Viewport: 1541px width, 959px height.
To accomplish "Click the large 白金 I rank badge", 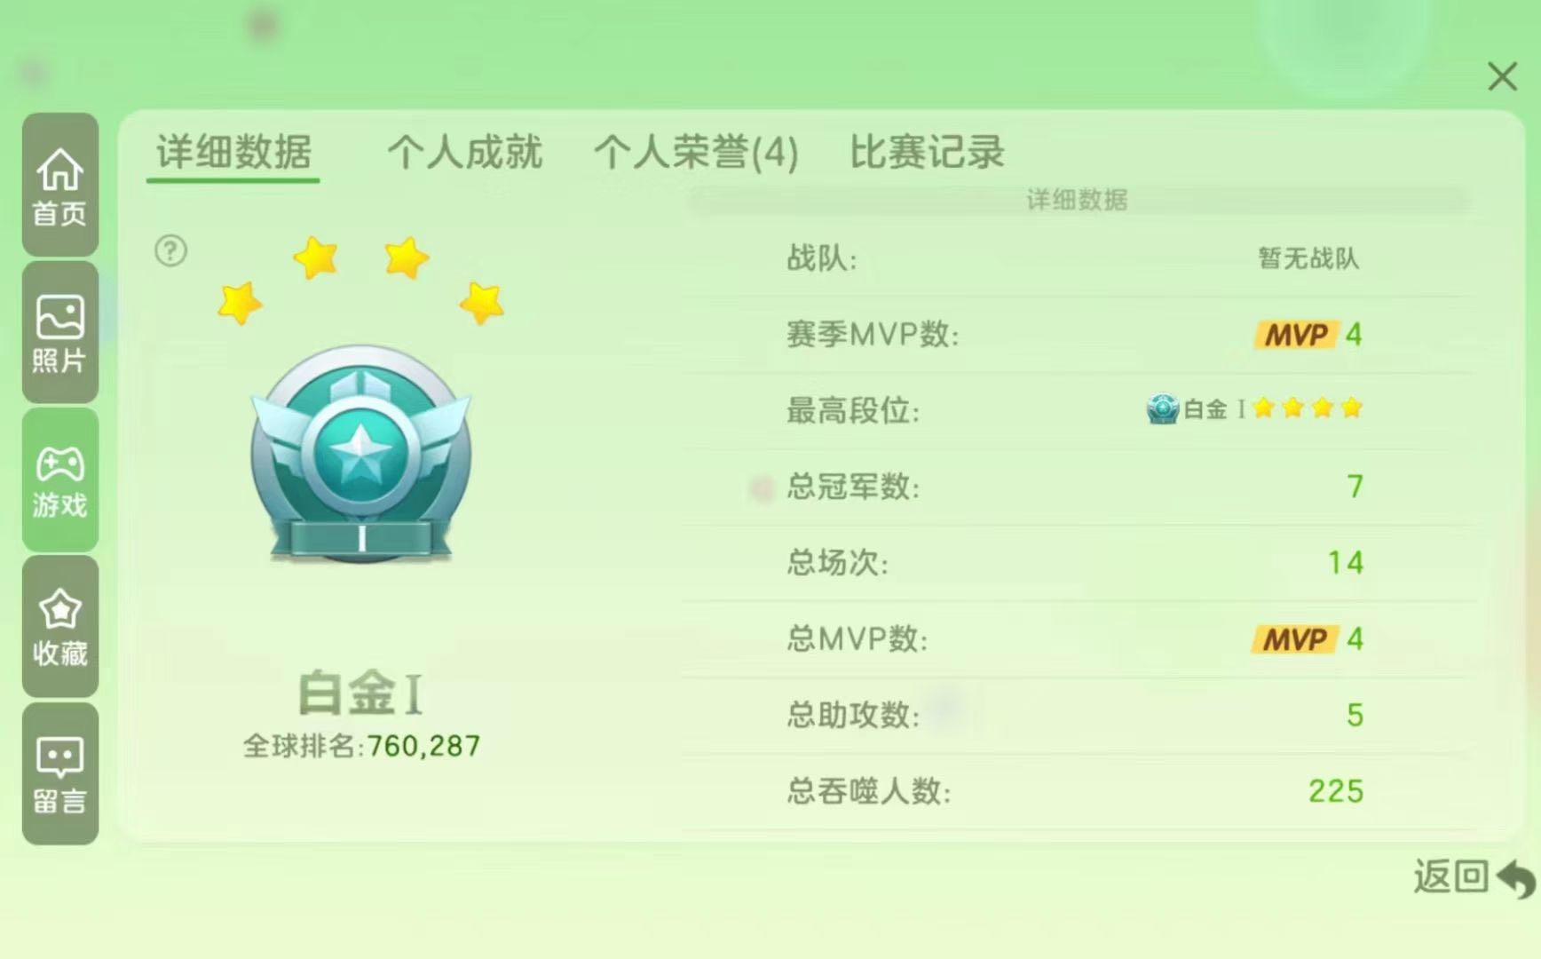I will point(361,453).
